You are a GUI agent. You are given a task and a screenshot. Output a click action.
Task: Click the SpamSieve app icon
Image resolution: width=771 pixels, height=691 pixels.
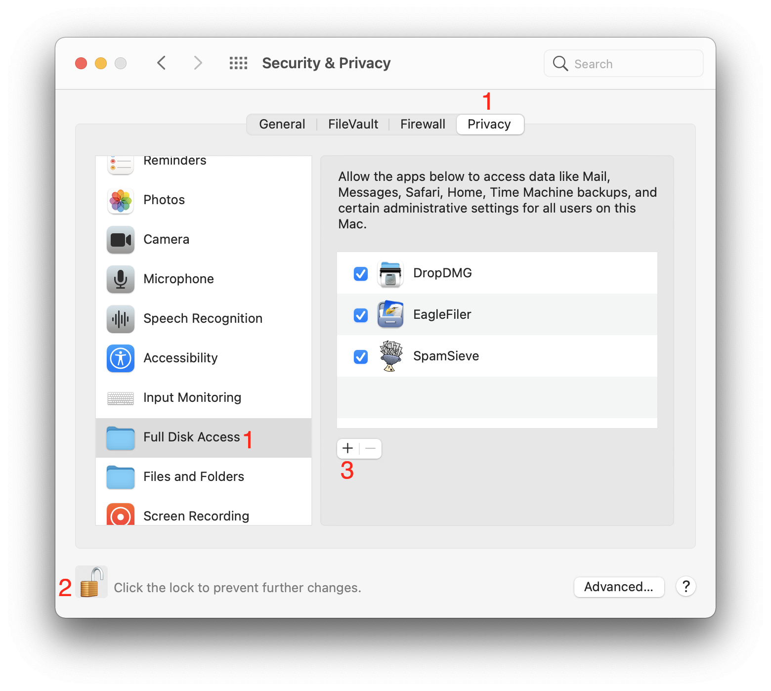(390, 356)
